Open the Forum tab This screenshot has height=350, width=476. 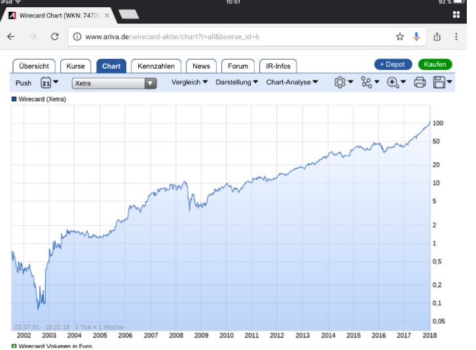[x=238, y=66]
